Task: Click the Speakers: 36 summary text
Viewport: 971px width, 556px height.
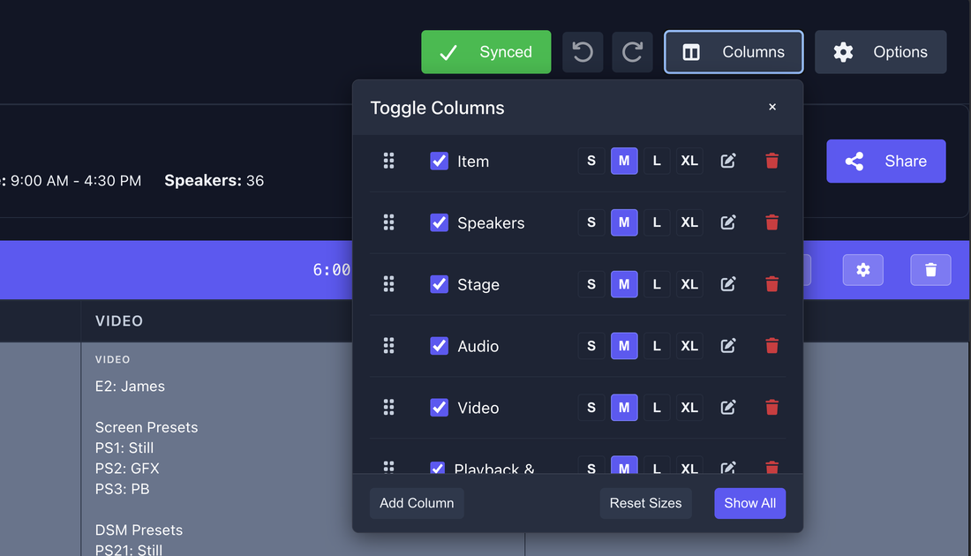Action: [215, 181]
